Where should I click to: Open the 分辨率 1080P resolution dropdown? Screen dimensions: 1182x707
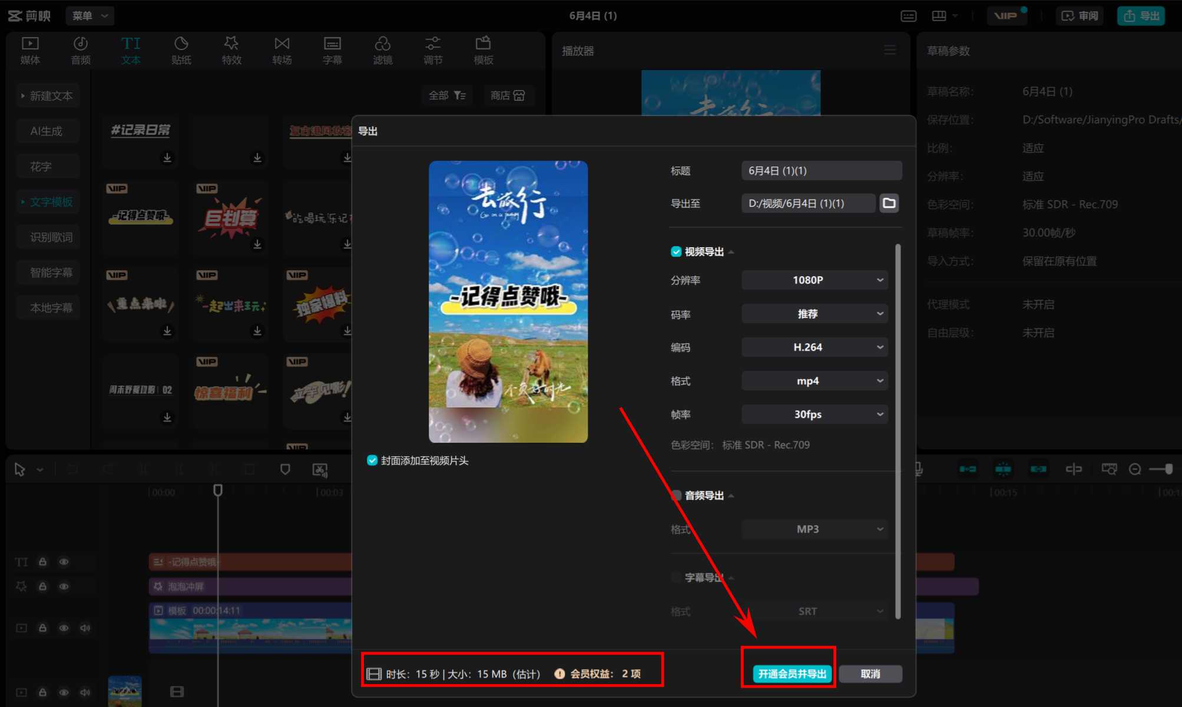[x=815, y=280]
